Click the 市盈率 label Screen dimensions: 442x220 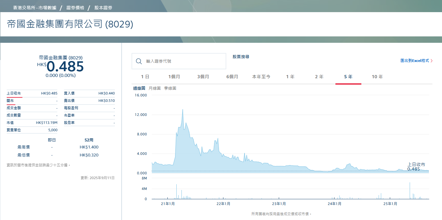click(x=69, y=115)
